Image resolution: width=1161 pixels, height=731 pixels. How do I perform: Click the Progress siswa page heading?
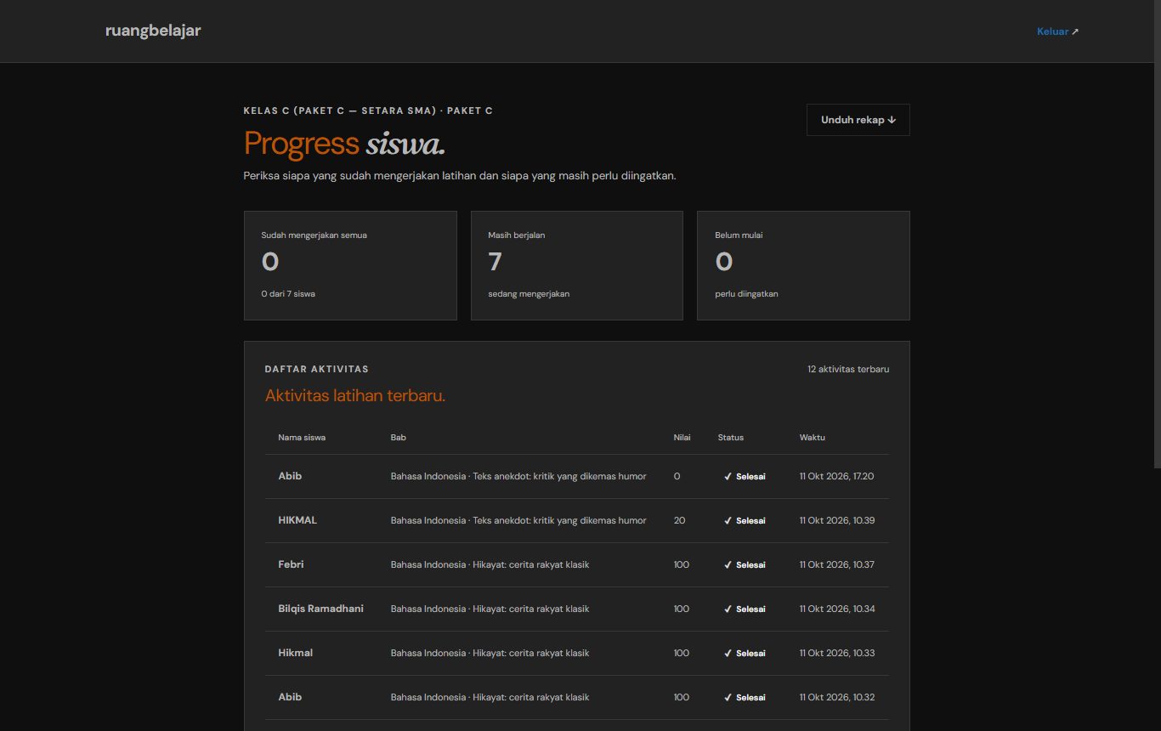[345, 143]
